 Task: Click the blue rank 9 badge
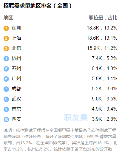(x=6, y=109)
